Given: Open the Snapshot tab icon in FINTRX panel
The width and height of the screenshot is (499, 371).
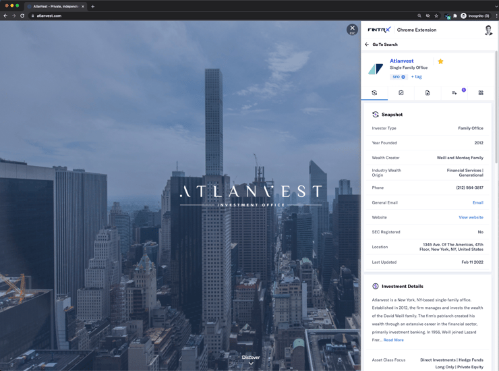Looking at the screenshot, I should pos(374,92).
